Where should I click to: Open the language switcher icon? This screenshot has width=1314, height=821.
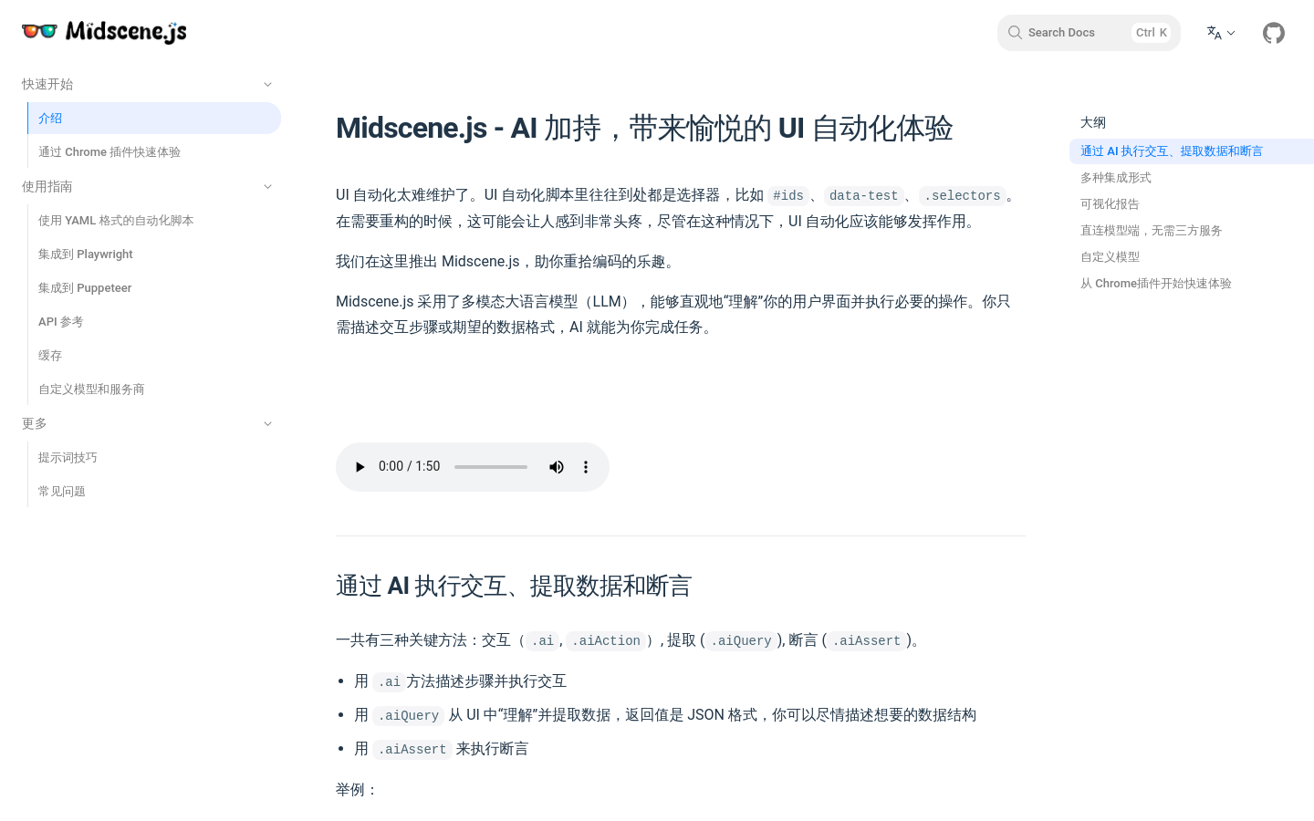pos(1219,33)
